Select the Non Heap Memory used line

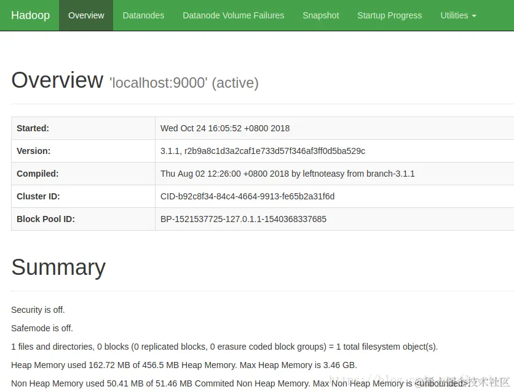pos(240,383)
